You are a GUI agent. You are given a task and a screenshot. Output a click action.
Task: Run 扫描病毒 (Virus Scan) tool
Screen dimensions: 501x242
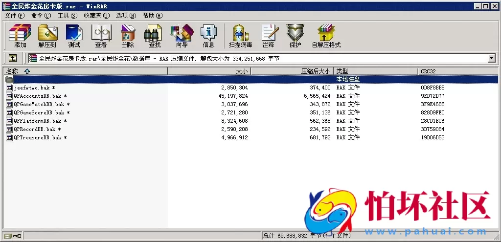point(240,35)
